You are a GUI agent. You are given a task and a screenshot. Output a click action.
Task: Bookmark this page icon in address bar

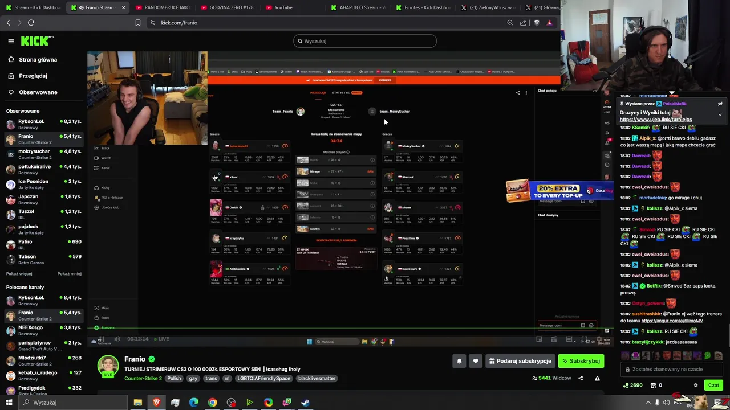coord(137,23)
